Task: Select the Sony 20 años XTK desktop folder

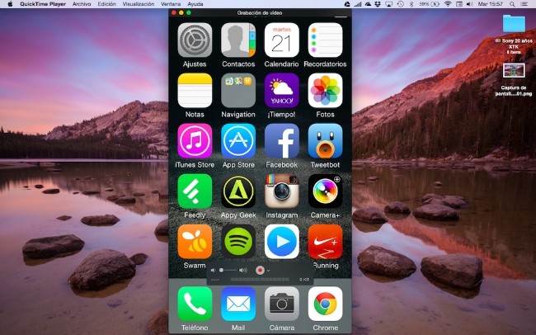Action: pyautogui.click(x=514, y=25)
